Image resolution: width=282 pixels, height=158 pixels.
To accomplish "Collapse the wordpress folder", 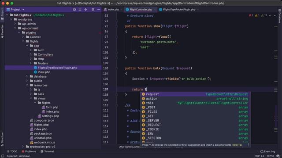I will pos(11,19).
